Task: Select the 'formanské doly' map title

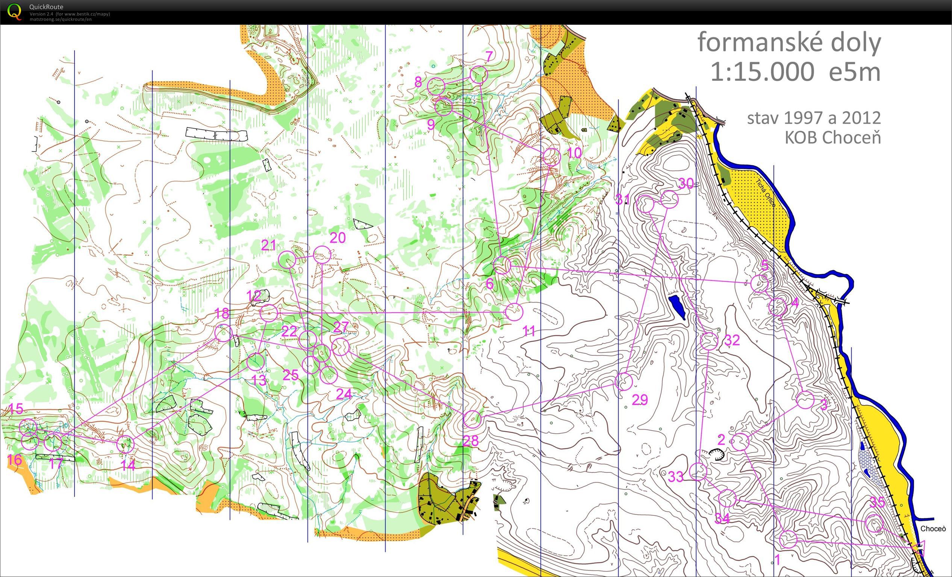Action: [x=789, y=42]
